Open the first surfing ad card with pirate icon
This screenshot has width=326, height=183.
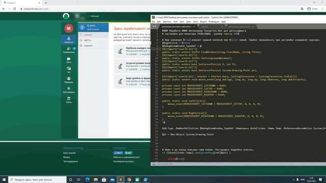132,51
